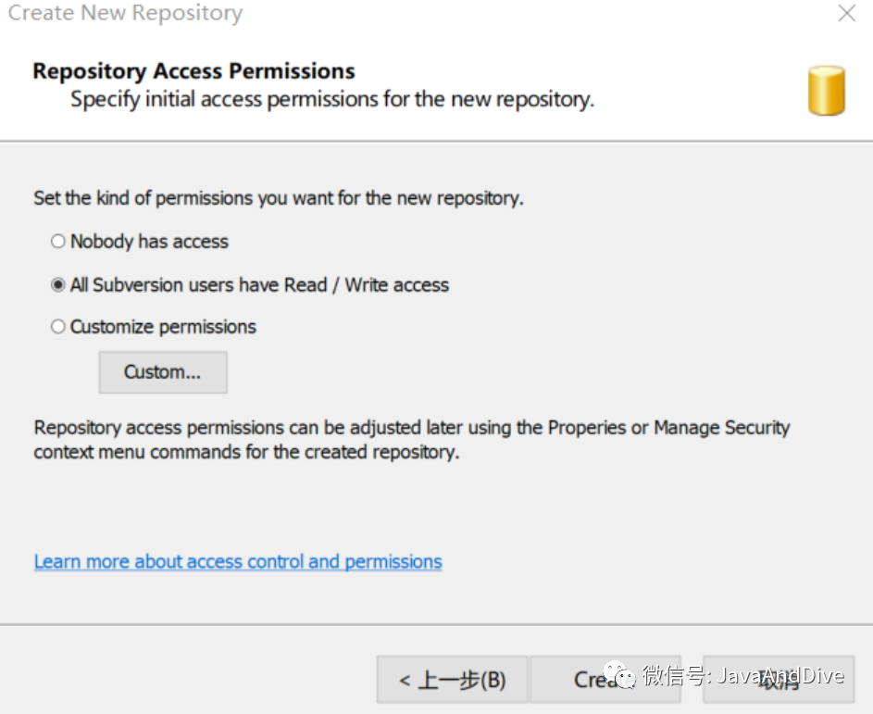Screen dimensions: 873x714
Task: Click the JavaAndDive watermark text
Action: click(767, 675)
